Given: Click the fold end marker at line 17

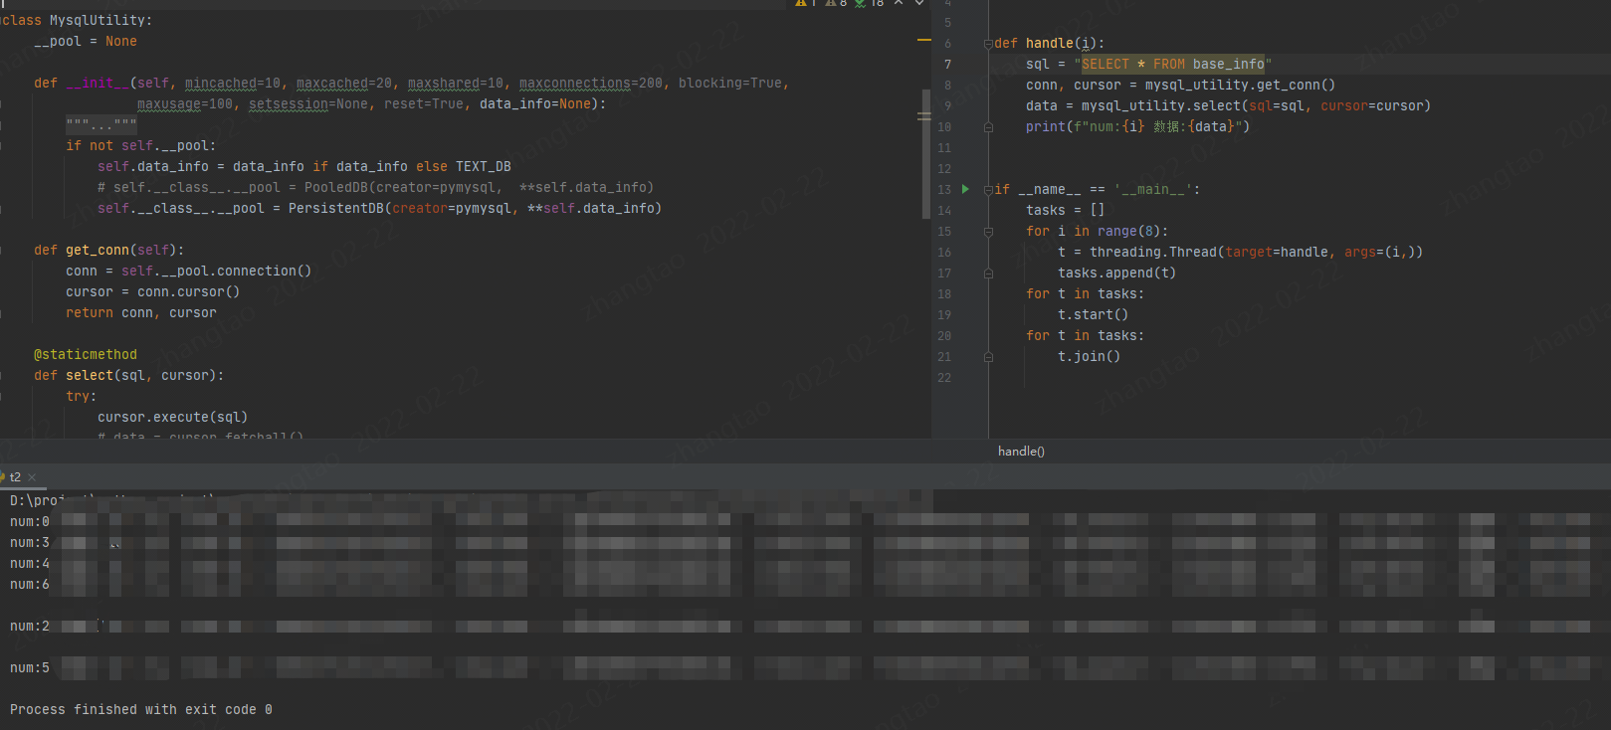Looking at the screenshot, I should tap(988, 274).
